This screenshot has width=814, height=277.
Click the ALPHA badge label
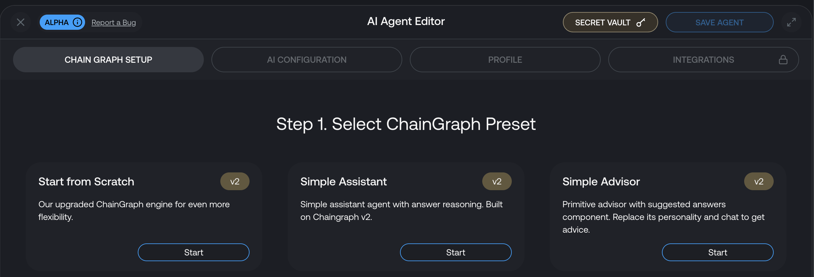tap(57, 22)
